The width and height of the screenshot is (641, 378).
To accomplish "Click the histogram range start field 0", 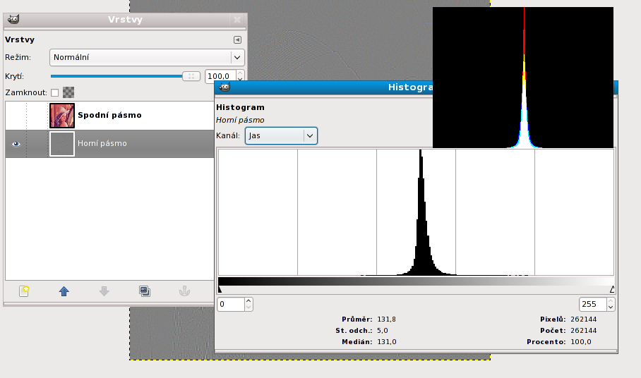I will tap(231, 304).
